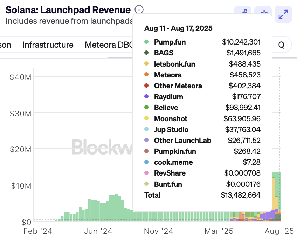
Task: Click the '$63,905.96' value
Action: point(242,119)
